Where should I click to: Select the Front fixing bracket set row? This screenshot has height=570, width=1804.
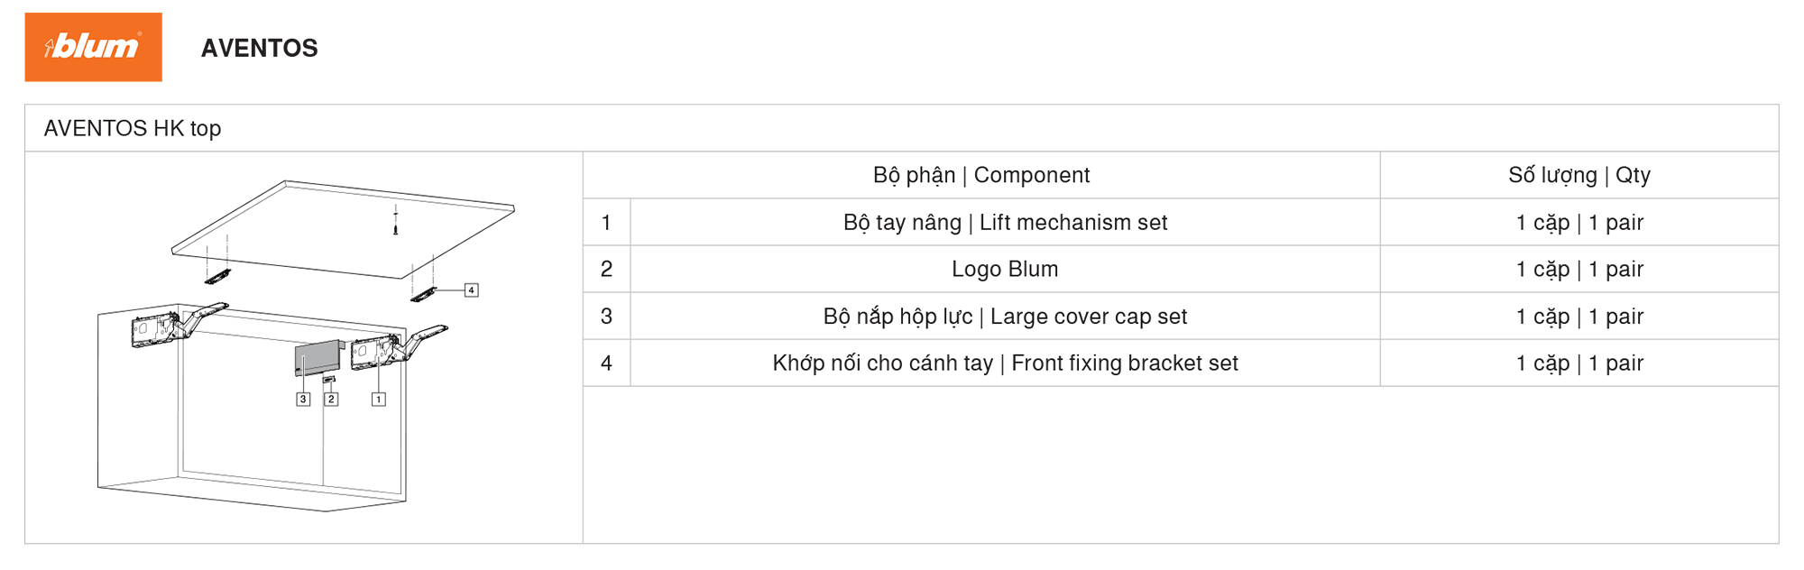pyautogui.click(x=1181, y=363)
